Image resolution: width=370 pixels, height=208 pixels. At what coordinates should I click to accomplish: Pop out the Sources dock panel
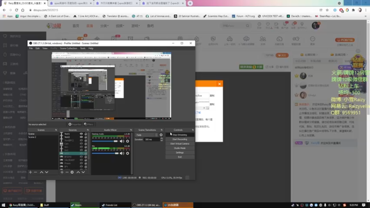(x=88, y=130)
